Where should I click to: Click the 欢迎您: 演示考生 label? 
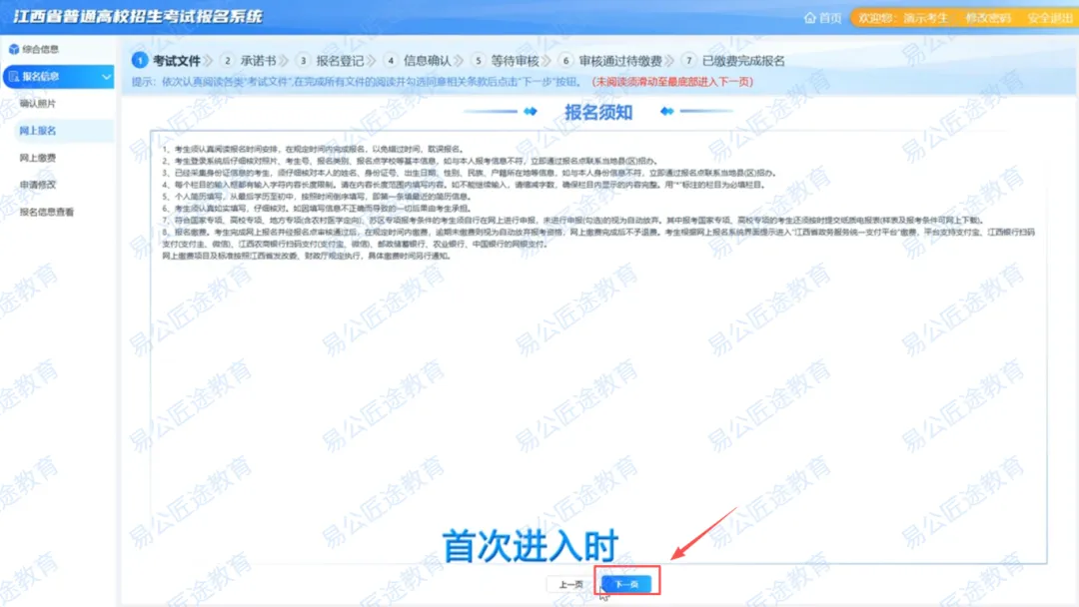903,18
